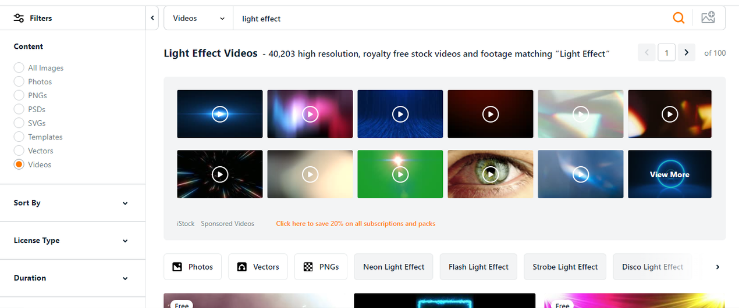Go to next results page arrow
The width and height of the screenshot is (739, 308).
click(687, 53)
